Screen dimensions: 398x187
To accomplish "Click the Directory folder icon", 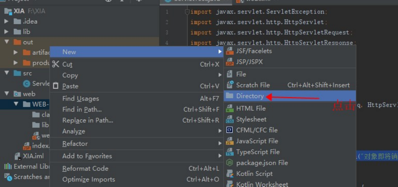I will coord(230,96).
